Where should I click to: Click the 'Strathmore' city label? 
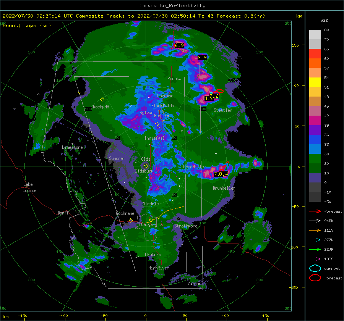coord(186,226)
